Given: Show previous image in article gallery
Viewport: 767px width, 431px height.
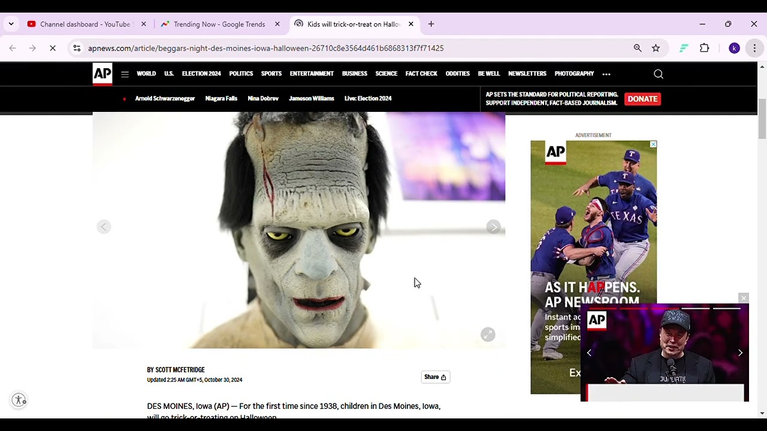Looking at the screenshot, I should pyautogui.click(x=104, y=227).
